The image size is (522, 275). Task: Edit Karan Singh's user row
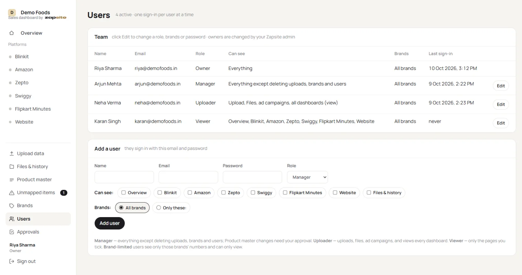pyautogui.click(x=501, y=123)
